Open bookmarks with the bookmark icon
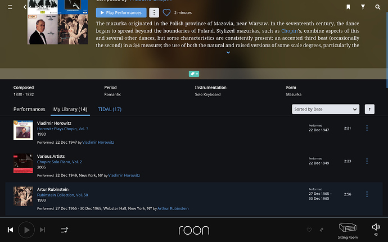Image resolution: width=388 pixels, height=242 pixels. 348,7
